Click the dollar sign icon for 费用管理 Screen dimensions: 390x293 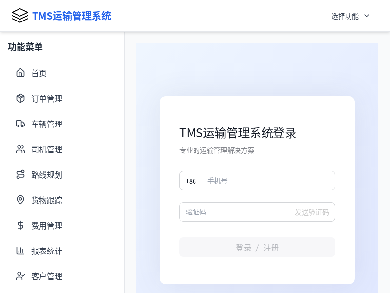point(20,225)
